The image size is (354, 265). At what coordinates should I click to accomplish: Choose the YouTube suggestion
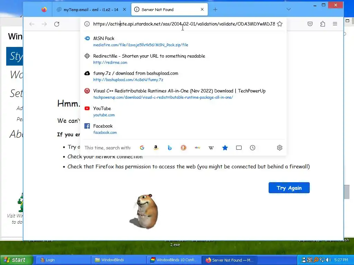[x=183, y=111]
